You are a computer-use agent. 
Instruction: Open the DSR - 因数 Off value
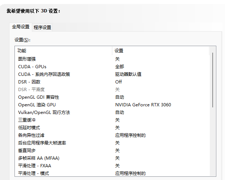point(118,82)
